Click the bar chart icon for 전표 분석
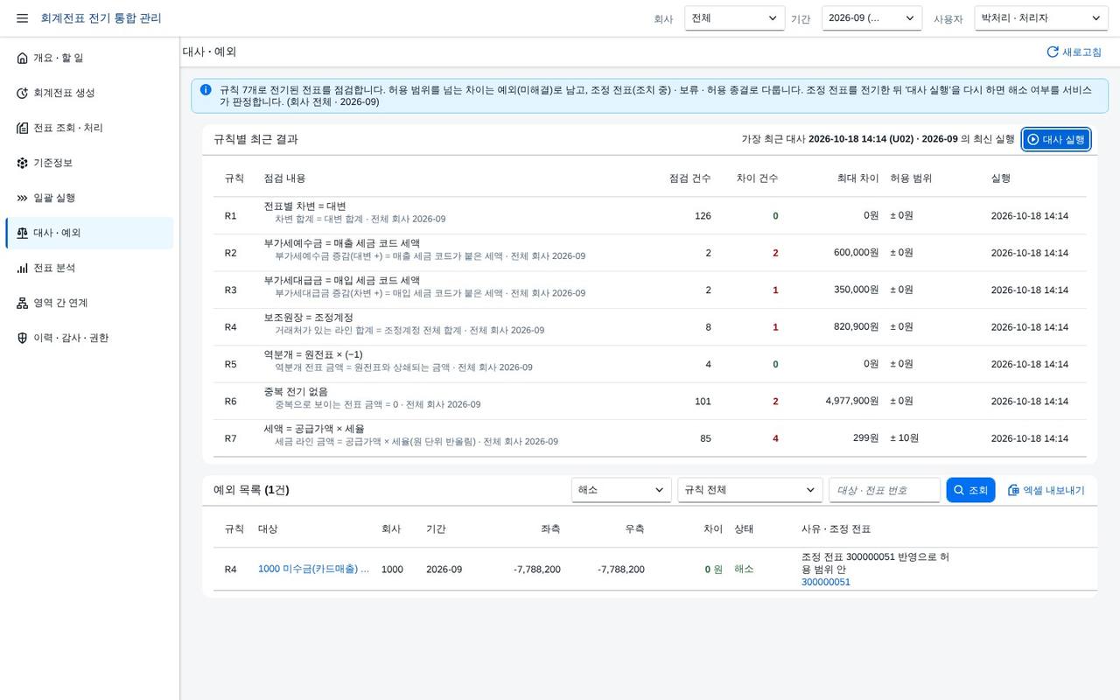Screen dimensions: 1120x700 pyautogui.click(x=23, y=268)
